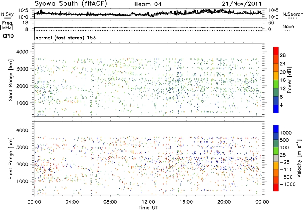Click the 'Velocity [m s-1]' colorbar label
The image size is (303, 210).
[x=299, y=158]
